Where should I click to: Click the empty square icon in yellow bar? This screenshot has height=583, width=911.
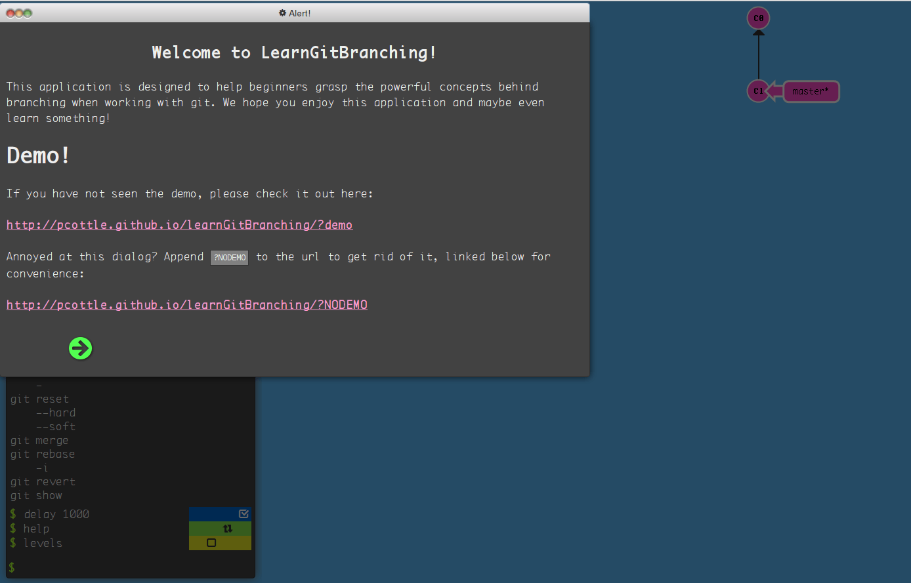point(211,543)
